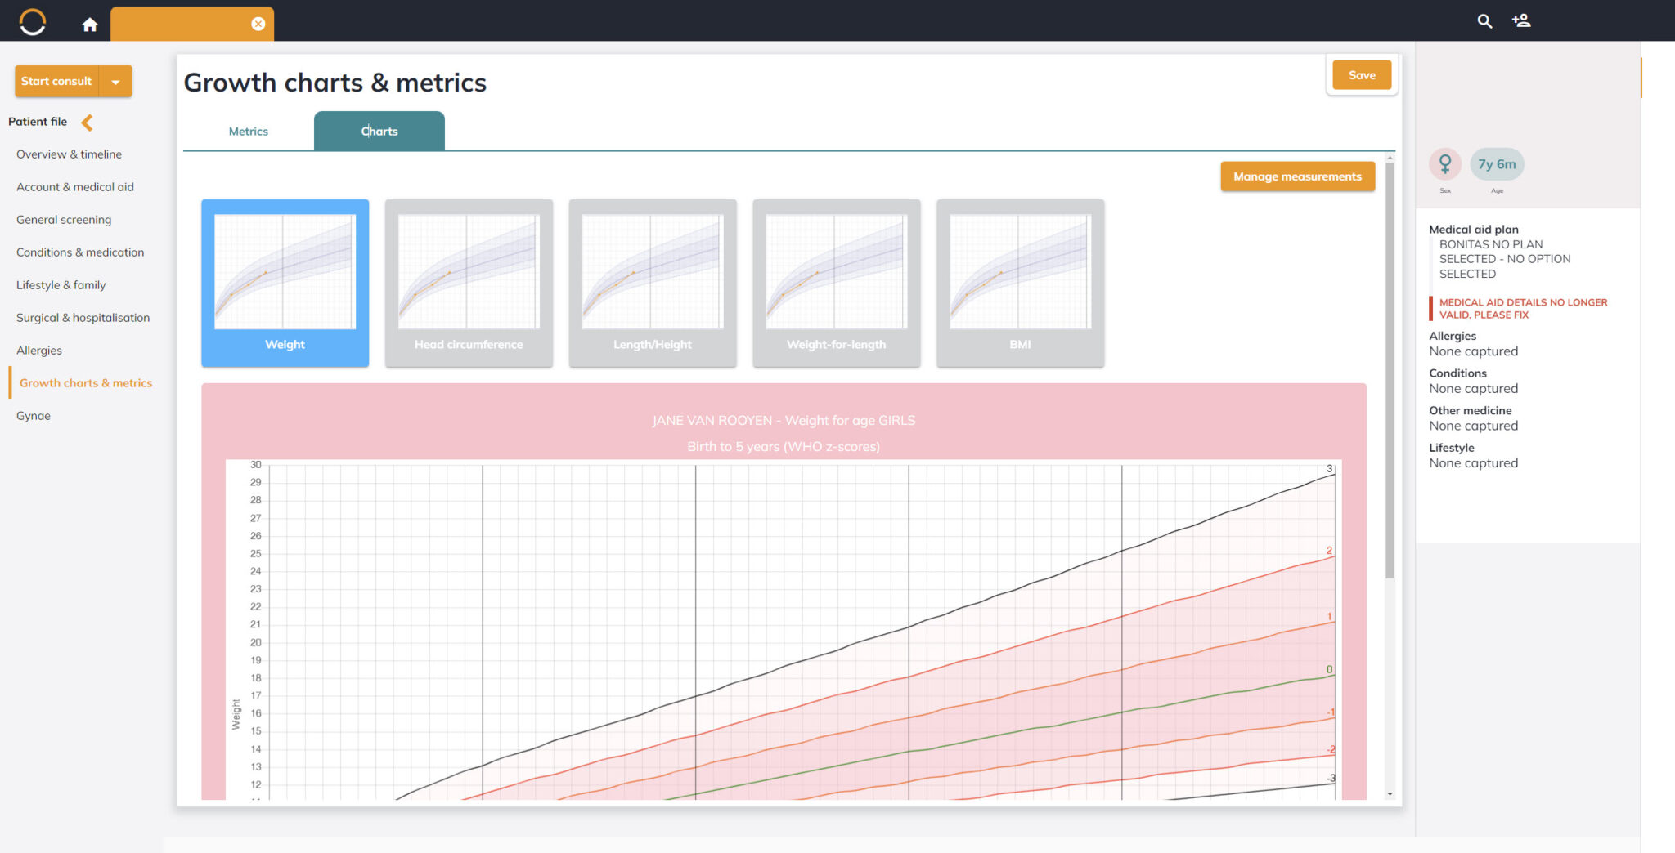Close the orange patient tab
The height and width of the screenshot is (853, 1675).
tap(258, 24)
